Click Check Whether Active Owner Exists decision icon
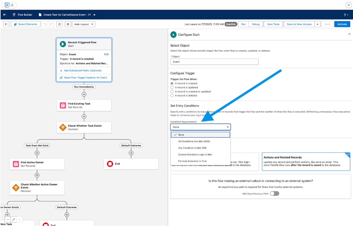 [16, 188]
